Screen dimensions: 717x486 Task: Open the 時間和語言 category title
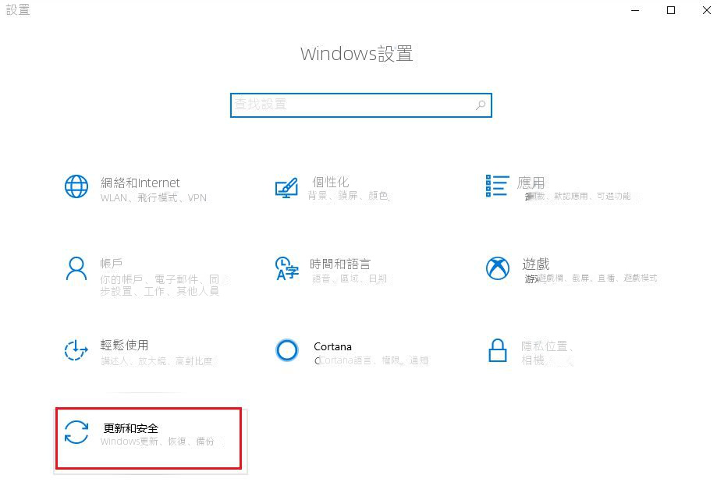(339, 264)
